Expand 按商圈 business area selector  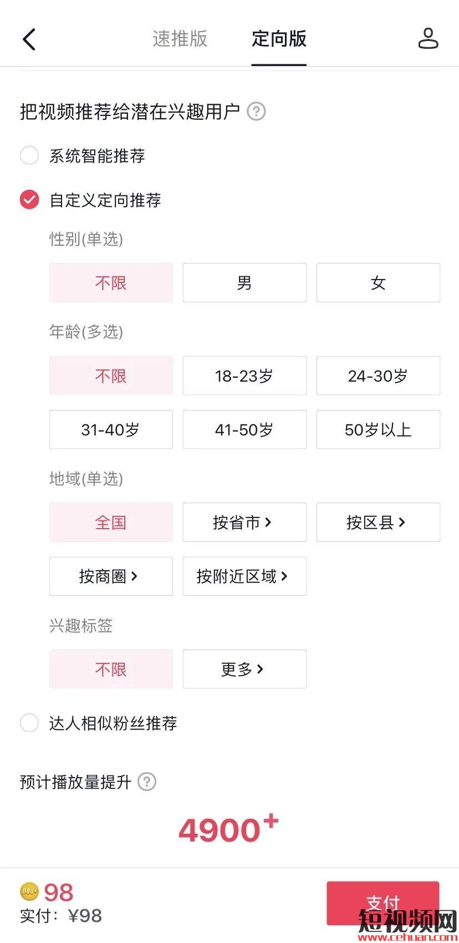point(111,576)
